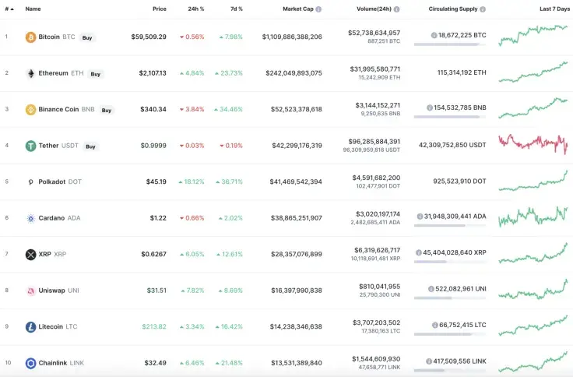This screenshot has height=377, width=573.
Task: Open the Cardano coin name link
Action: click(51, 218)
